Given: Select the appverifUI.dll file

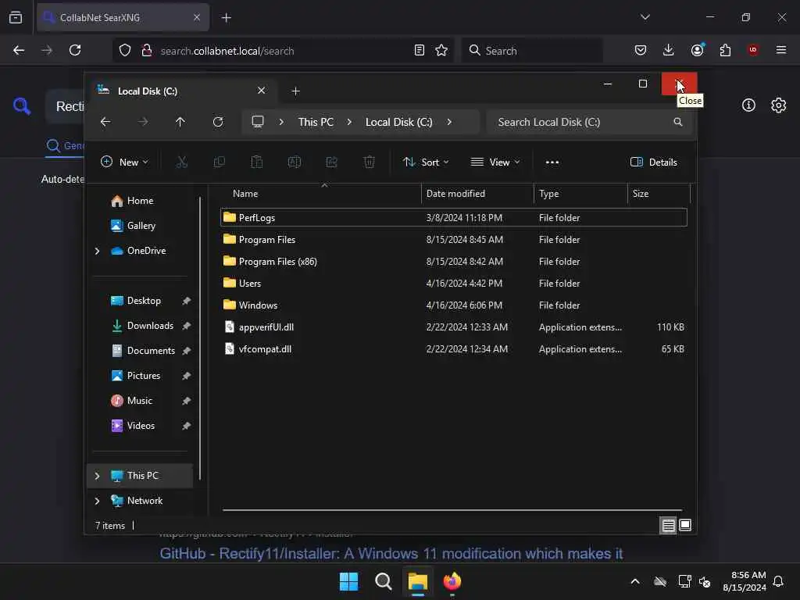Looking at the screenshot, I should coord(454,327).
